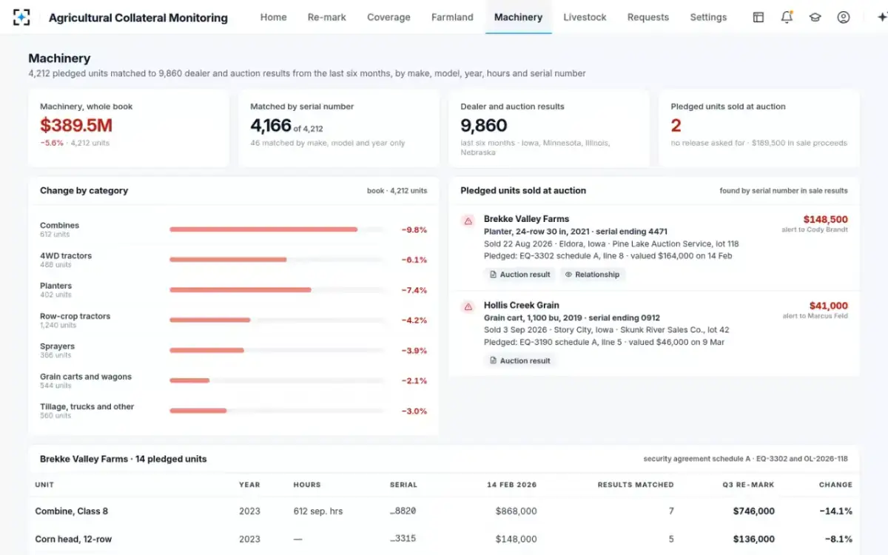Select the Corn head, 12-row unit
Screen dimensions: 888x555
point(73,539)
